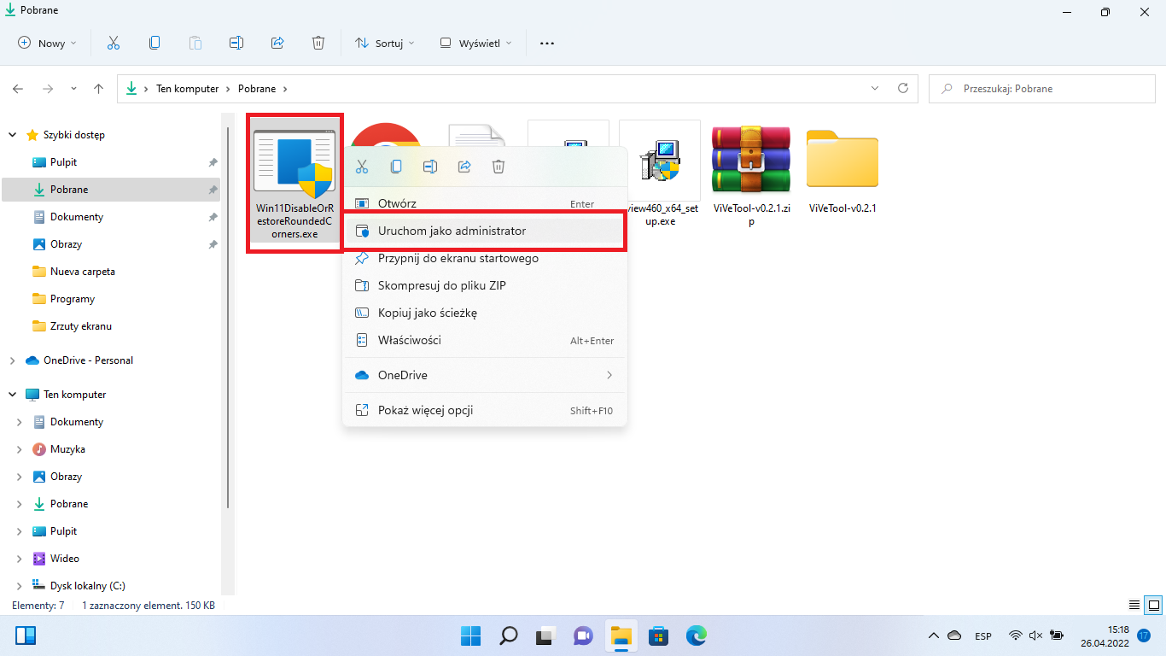
Task: Choose Przypnij do ekranu startowego
Action: pos(485,258)
